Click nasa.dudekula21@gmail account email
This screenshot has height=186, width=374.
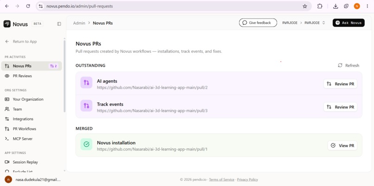point(38,180)
